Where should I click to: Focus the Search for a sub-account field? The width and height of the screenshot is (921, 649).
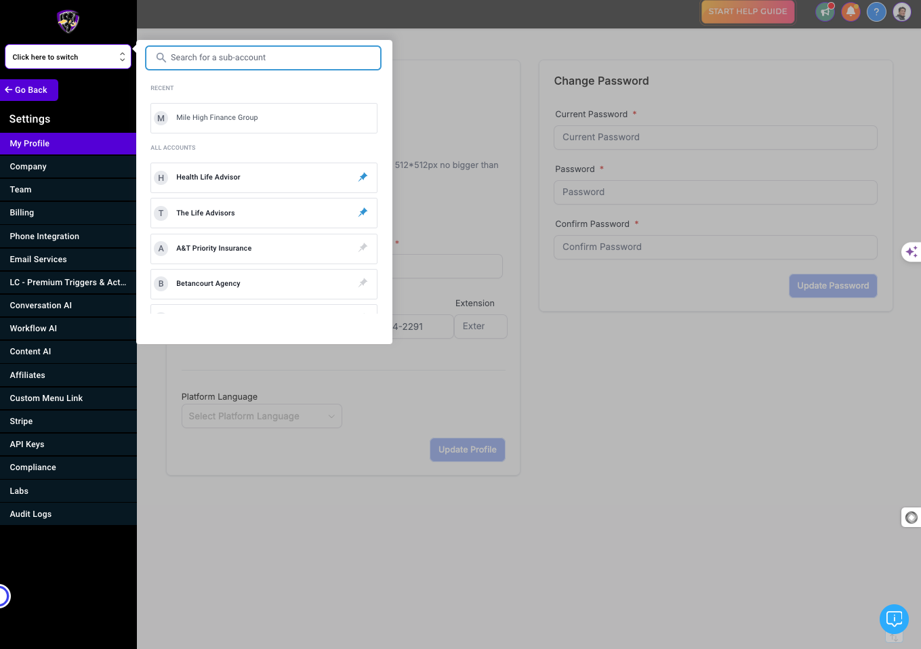click(263, 58)
